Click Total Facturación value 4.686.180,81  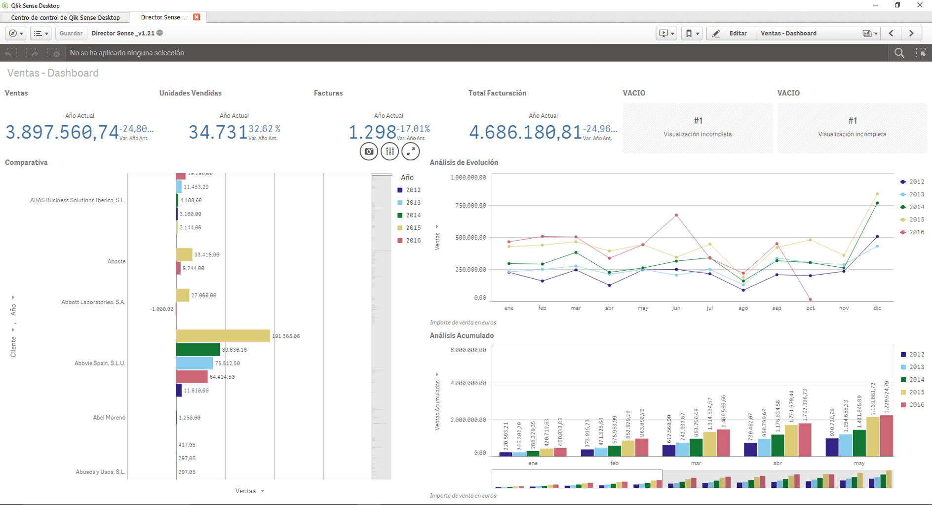[x=525, y=132]
